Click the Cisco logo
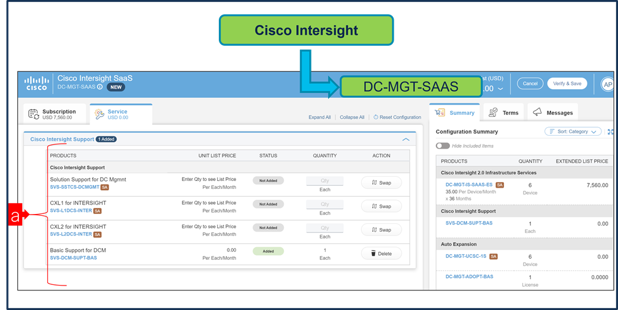The height and width of the screenshot is (310, 618). [x=37, y=83]
